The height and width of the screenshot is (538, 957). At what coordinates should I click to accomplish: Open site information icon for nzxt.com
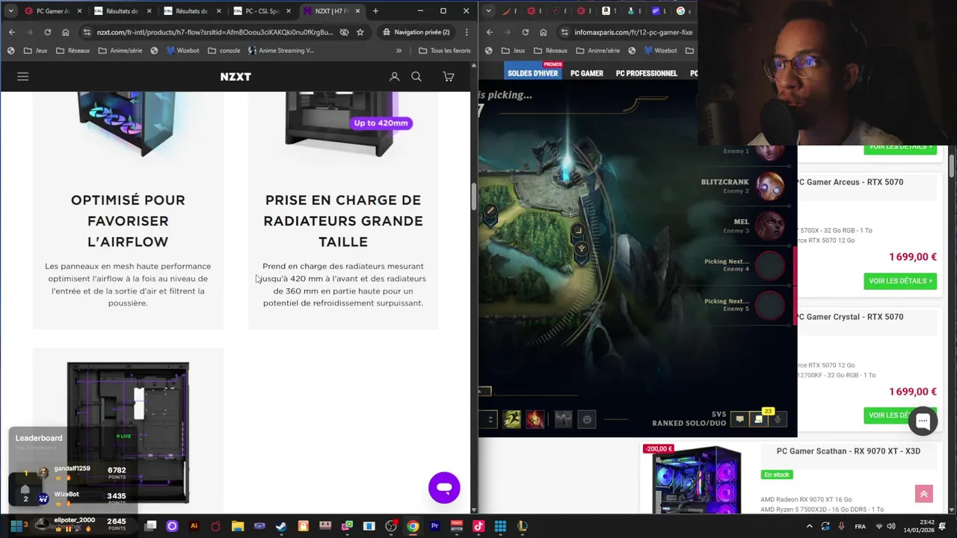[87, 32]
